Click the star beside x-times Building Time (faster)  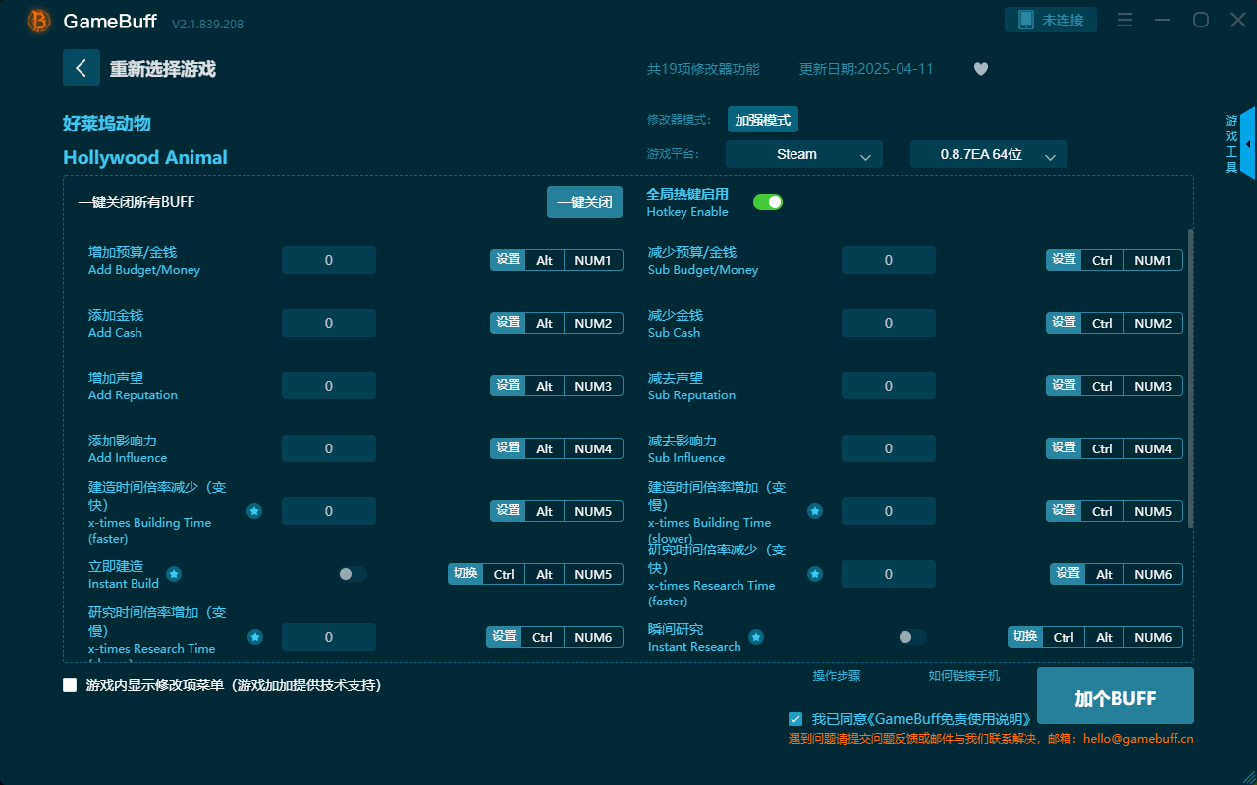(x=254, y=510)
